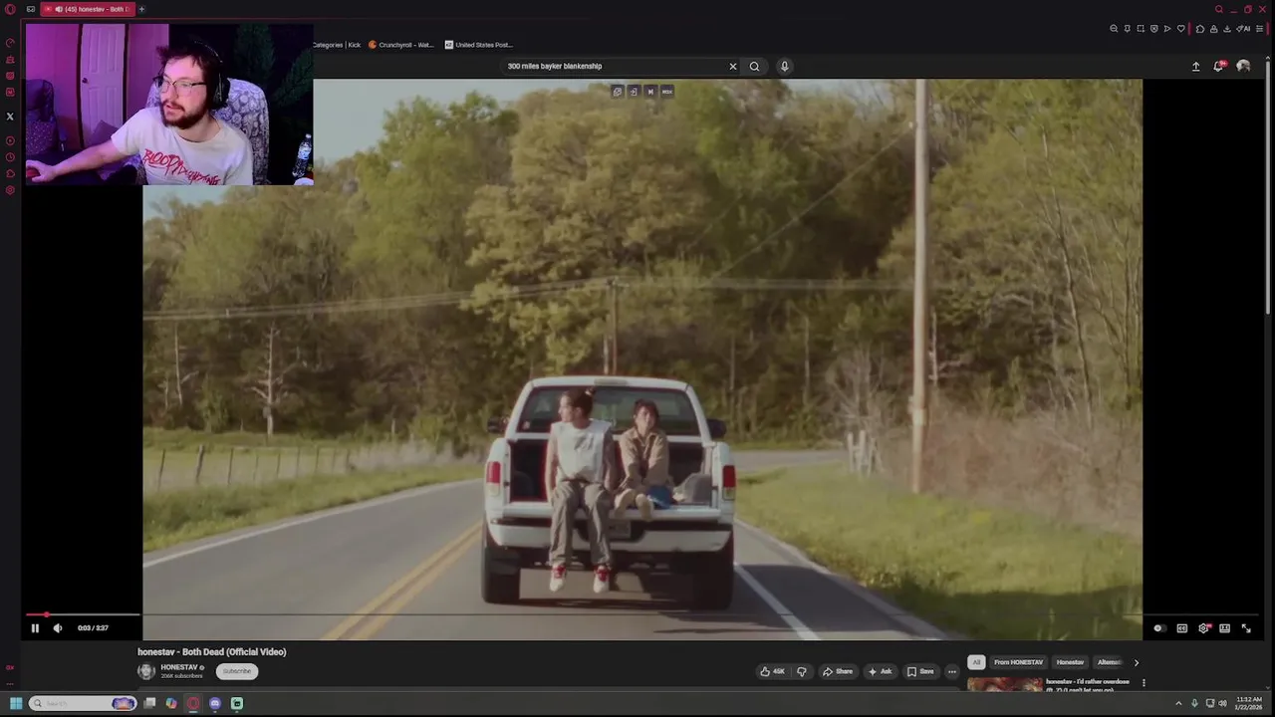Open the Windows Start menu
1275x717 pixels.
(16, 703)
